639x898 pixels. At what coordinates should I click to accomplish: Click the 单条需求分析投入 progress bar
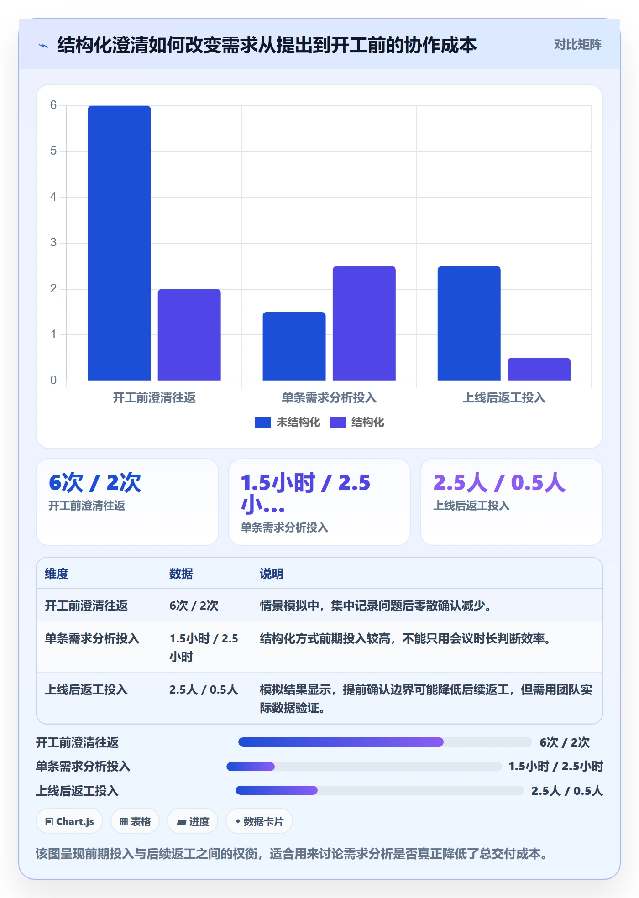(364, 767)
